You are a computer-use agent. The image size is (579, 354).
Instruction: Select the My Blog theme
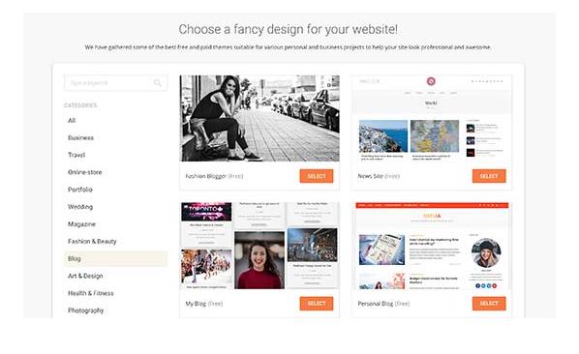pos(317,304)
